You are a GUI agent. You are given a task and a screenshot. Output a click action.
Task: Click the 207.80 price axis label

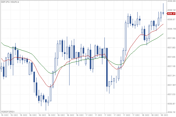tap(171, 47)
